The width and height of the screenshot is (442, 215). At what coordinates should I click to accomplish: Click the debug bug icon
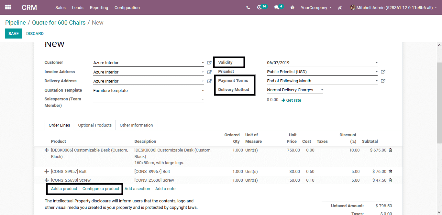click(293, 7)
